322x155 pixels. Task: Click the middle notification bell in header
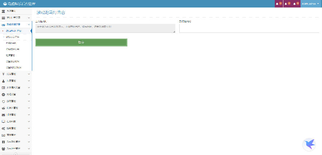(287, 4)
